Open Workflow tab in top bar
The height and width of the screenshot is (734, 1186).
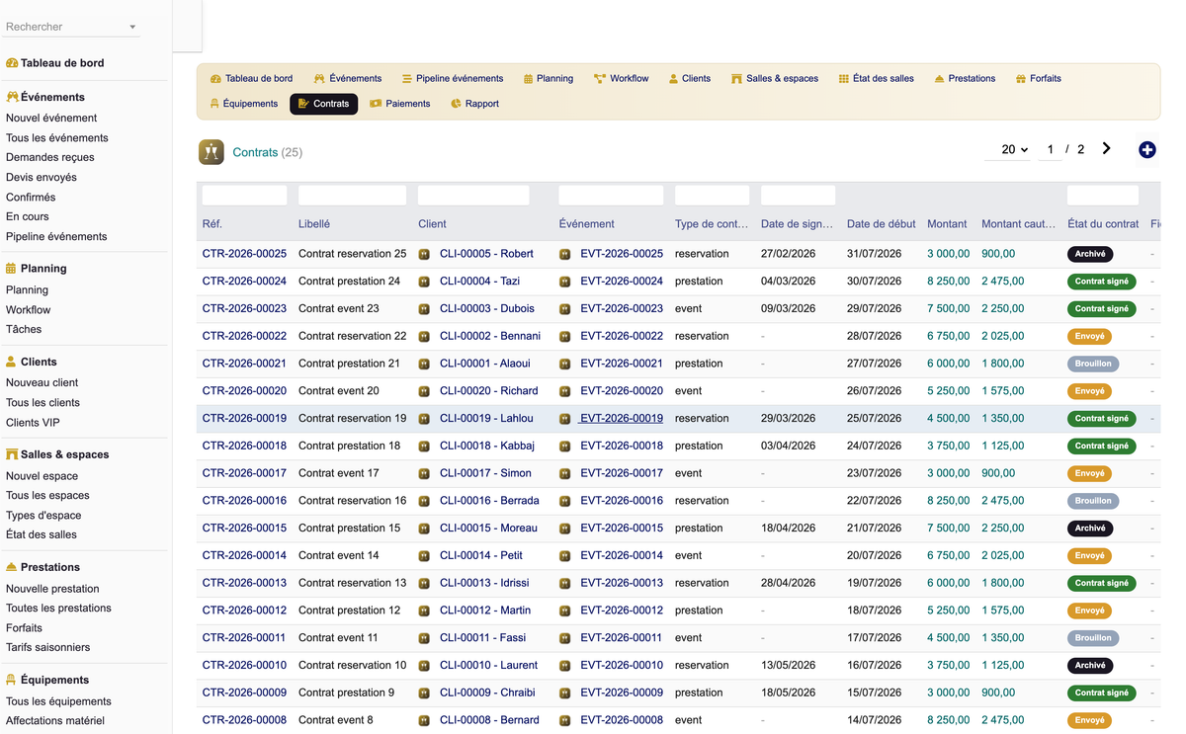tap(622, 78)
